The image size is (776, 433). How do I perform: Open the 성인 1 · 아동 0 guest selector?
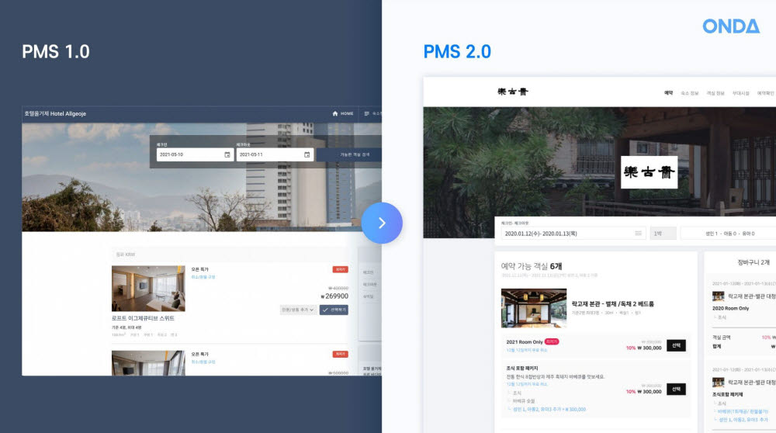pos(729,233)
